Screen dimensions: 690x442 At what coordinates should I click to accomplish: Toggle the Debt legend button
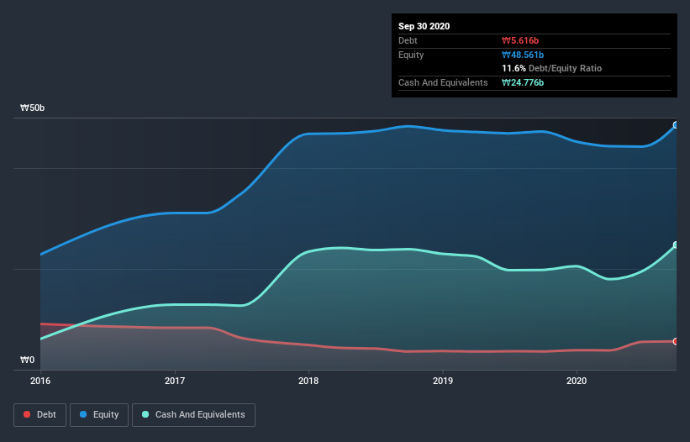coord(40,415)
